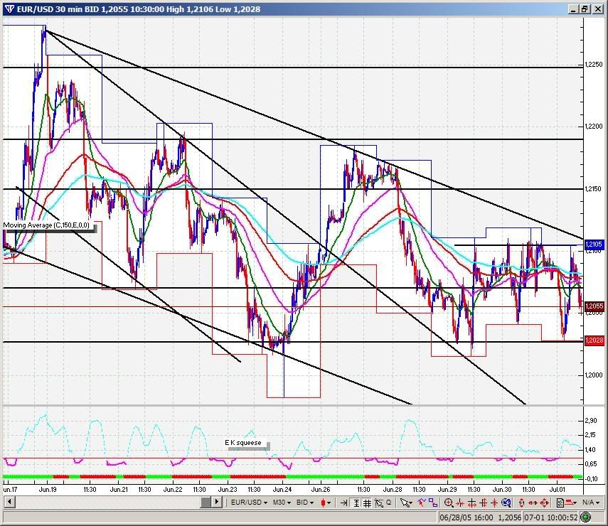The image size is (608, 526).
Task: Expand the candlestick chart type dropdown arrow
Action: 329,503
